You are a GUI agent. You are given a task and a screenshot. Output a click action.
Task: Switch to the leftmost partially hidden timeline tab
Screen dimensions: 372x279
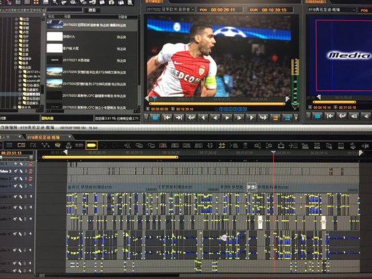pyautogui.click(x=11, y=137)
